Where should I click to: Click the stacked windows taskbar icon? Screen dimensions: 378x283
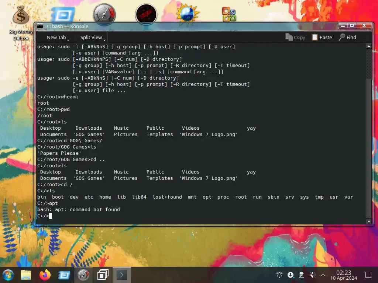pos(103,275)
